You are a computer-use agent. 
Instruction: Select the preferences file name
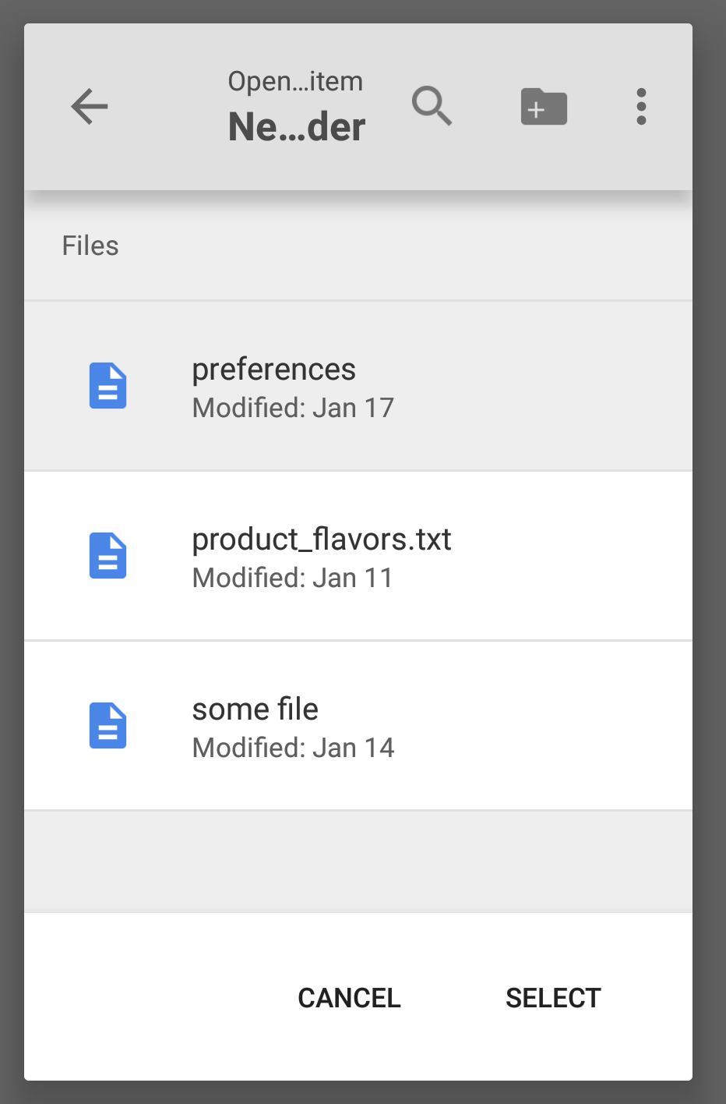click(x=273, y=370)
